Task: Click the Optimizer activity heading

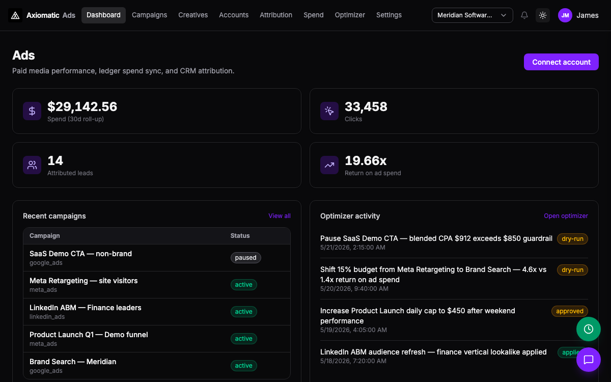Action: [350, 216]
